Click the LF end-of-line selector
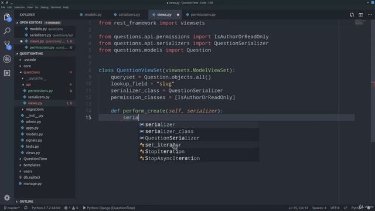Screen dimensions: 375x211 pyautogui.click(x=345, y=208)
